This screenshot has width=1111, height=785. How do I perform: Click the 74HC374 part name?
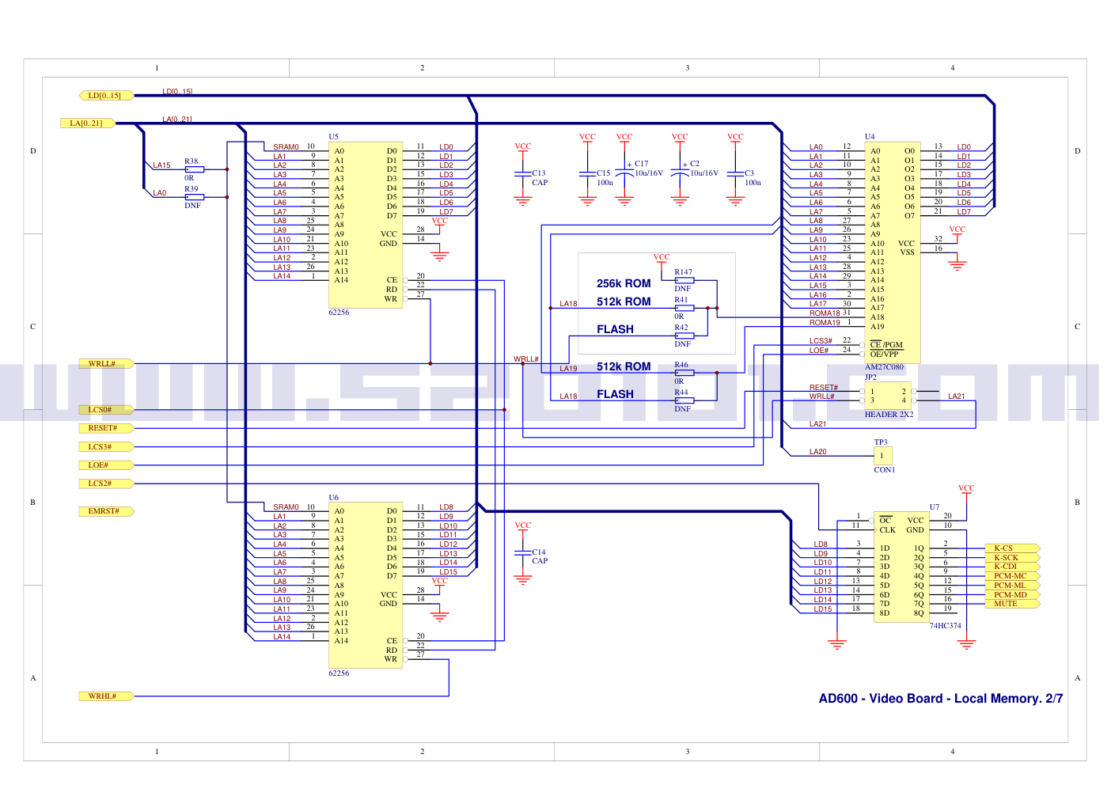[x=945, y=626]
